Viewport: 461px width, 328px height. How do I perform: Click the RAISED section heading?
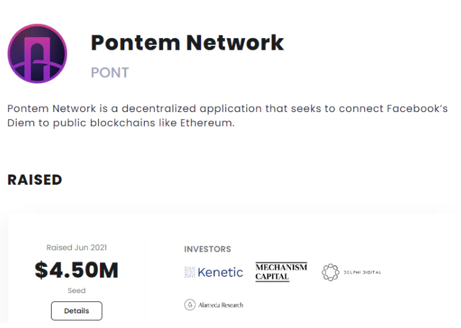point(34,180)
